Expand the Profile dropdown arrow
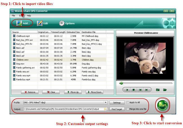183x128 pixels. click(106, 103)
